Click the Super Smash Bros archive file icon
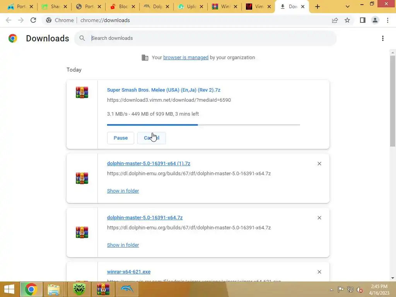 pos(82,92)
